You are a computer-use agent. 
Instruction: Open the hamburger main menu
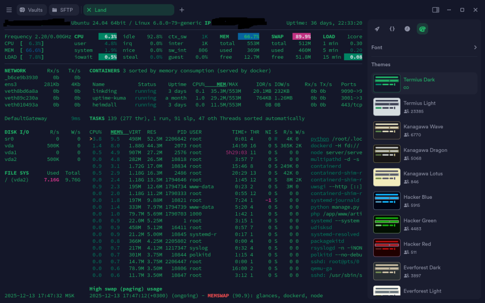(x=9, y=10)
